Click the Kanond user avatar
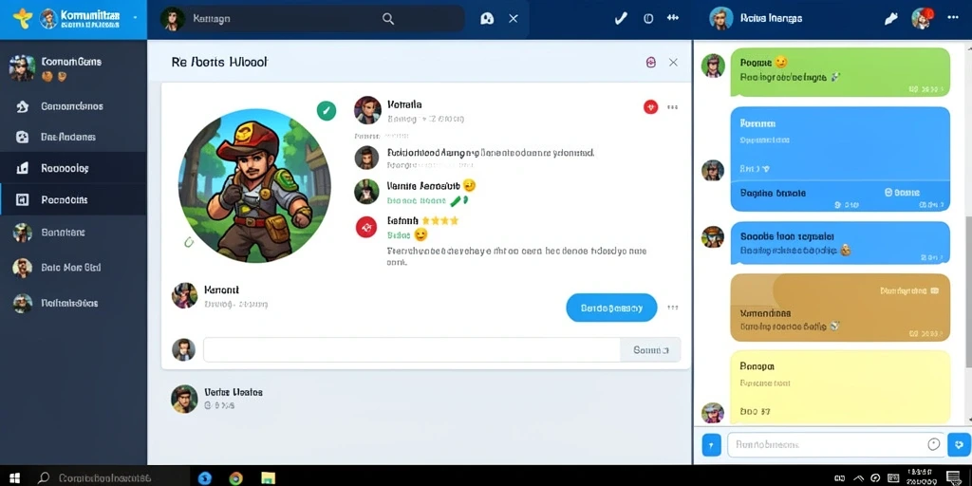This screenshot has height=486, width=972. click(185, 296)
